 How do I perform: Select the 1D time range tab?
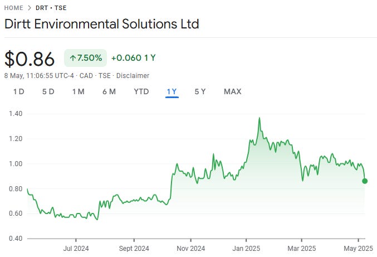coord(19,91)
